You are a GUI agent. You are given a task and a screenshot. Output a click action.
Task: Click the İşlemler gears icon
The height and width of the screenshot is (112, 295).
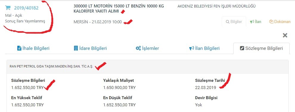[138, 48]
